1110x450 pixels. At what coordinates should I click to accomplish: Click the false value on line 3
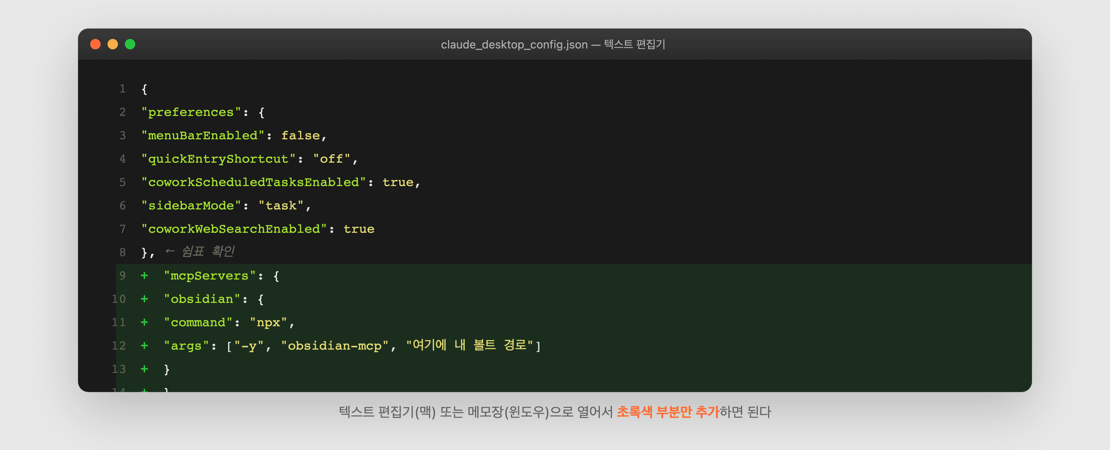(300, 136)
